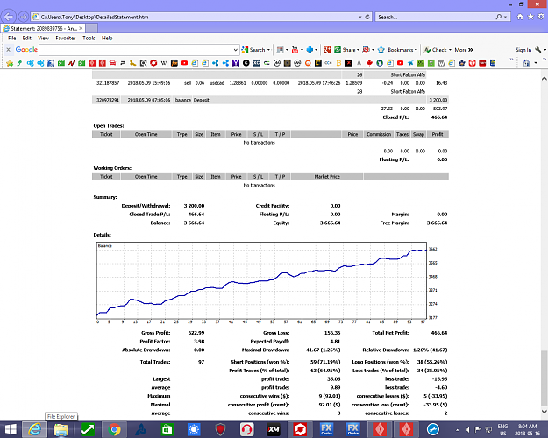548x438 pixels.
Task: Click the search magnifier in IE search box
Action: (499, 17)
